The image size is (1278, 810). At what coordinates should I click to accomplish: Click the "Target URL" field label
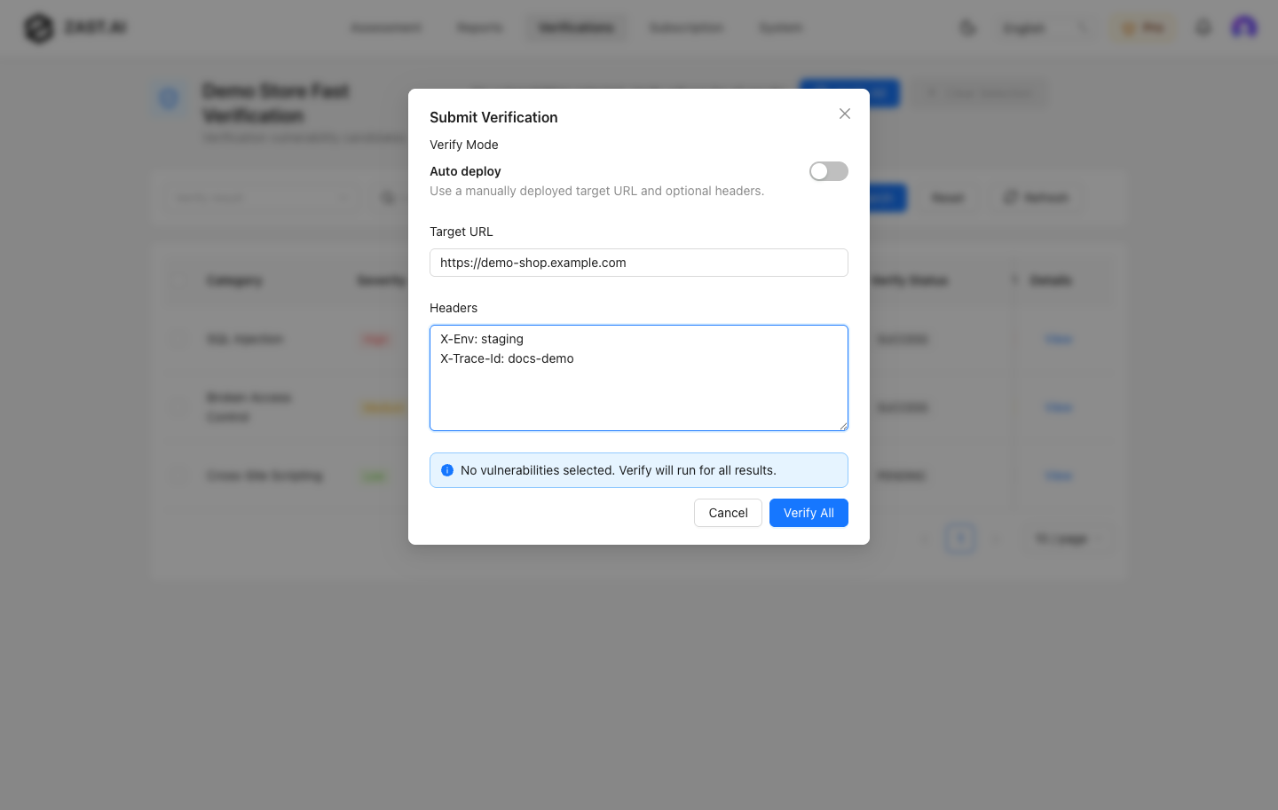click(461, 232)
